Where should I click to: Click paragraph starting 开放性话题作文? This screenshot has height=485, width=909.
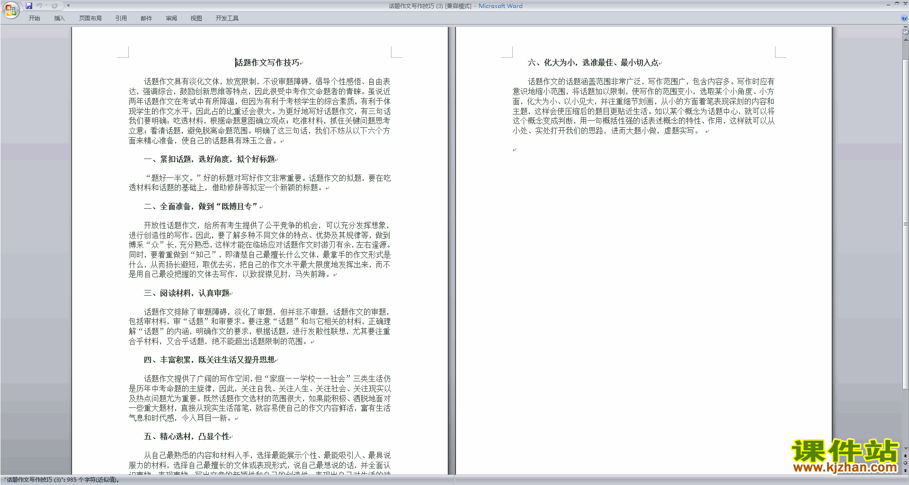pos(260,249)
